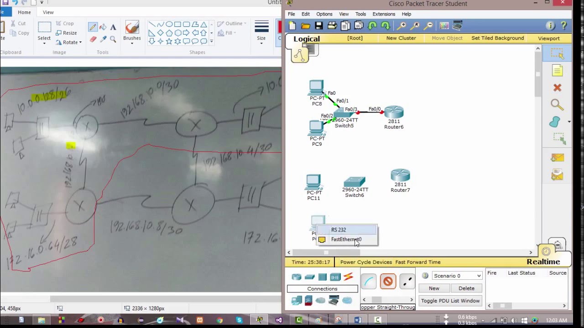Pick the Place Note tool
Viewport: 584px width, 328px height.
point(557,71)
